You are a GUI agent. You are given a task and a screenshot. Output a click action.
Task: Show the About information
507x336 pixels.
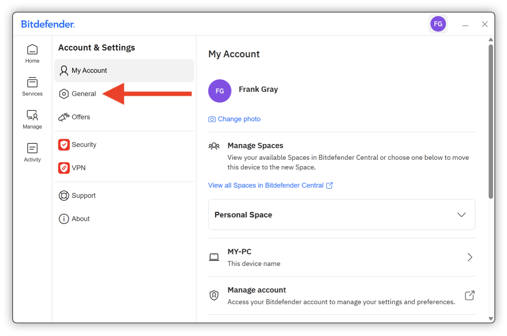pyautogui.click(x=124, y=219)
